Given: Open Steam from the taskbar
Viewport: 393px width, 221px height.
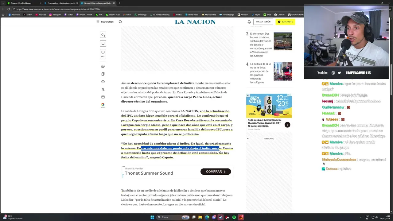Looking at the screenshot, I should click(220, 217).
